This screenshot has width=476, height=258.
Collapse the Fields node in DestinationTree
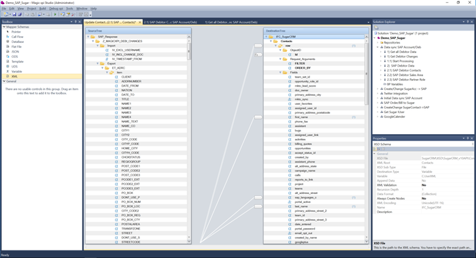[x=280, y=73]
